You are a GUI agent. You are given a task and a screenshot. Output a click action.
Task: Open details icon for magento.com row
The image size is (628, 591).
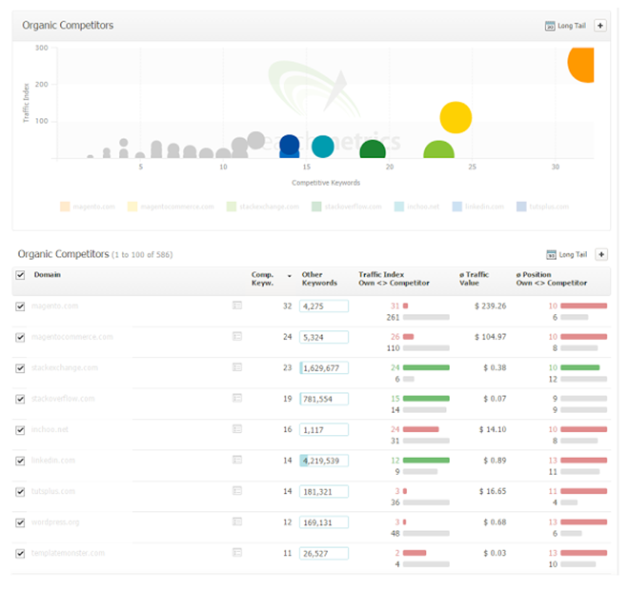coord(237,305)
